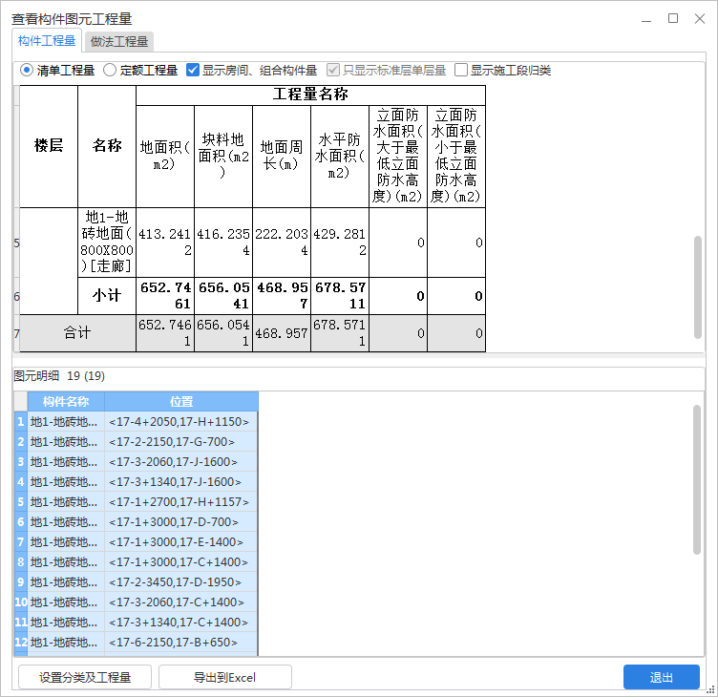Screen dimensions: 718x697
Task: Maximize the 查看构件图元工程量 dialog
Action: pyautogui.click(x=673, y=18)
